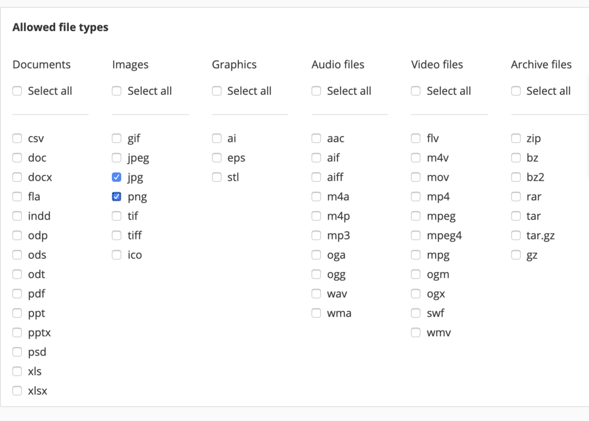This screenshot has height=421, width=589.
Task: Check the xlsx file type checkbox
Action: tap(17, 390)
